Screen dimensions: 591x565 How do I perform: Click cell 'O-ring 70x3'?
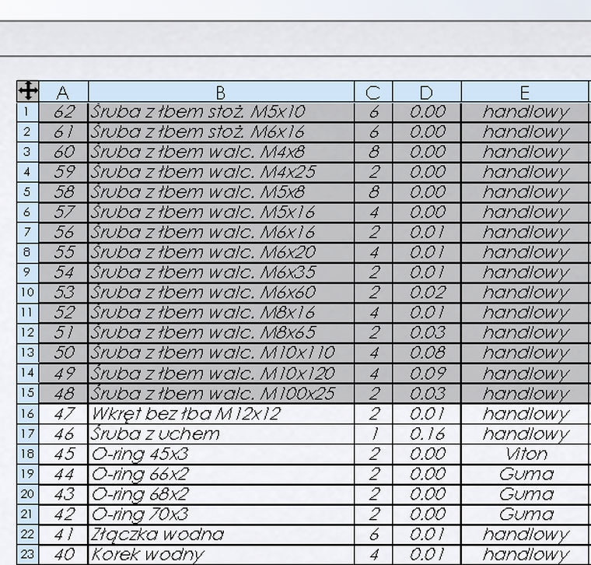(x=222, y=514)
